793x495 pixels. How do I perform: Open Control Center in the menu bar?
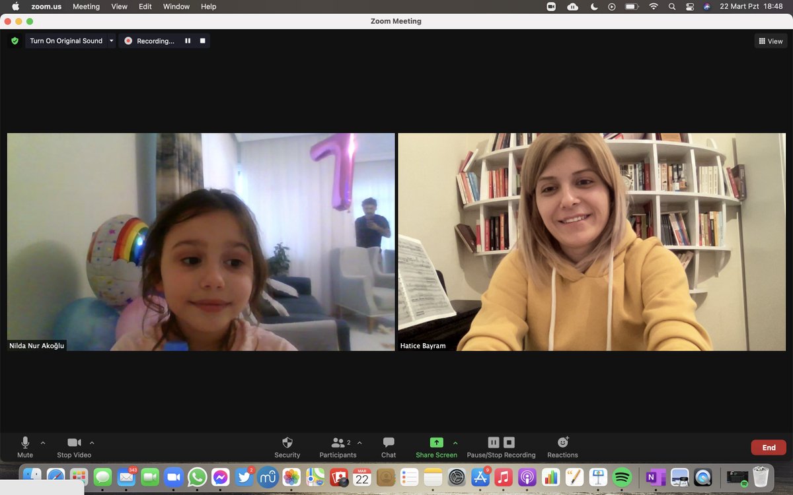pos(690,7)
